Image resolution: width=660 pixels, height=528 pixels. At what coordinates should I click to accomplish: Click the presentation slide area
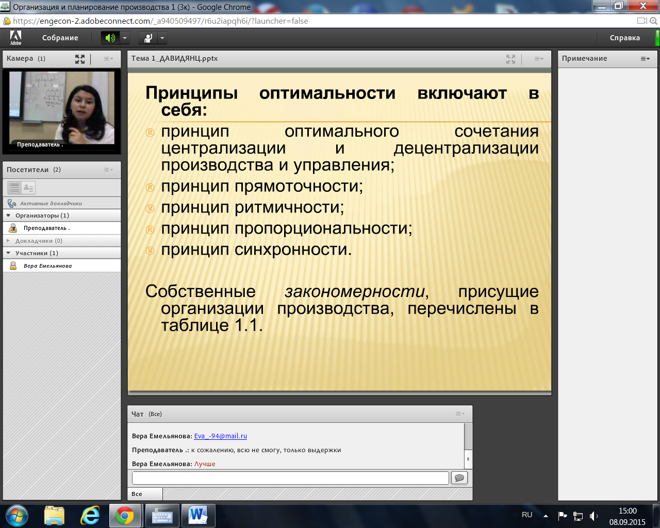(x=339, y=232)
